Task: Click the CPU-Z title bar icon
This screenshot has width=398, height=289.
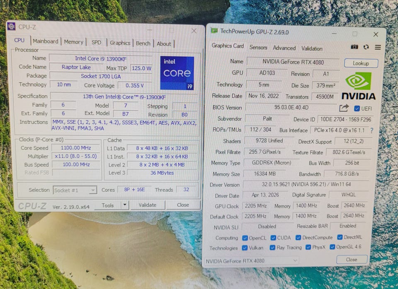Action: (x=11, y=26)
